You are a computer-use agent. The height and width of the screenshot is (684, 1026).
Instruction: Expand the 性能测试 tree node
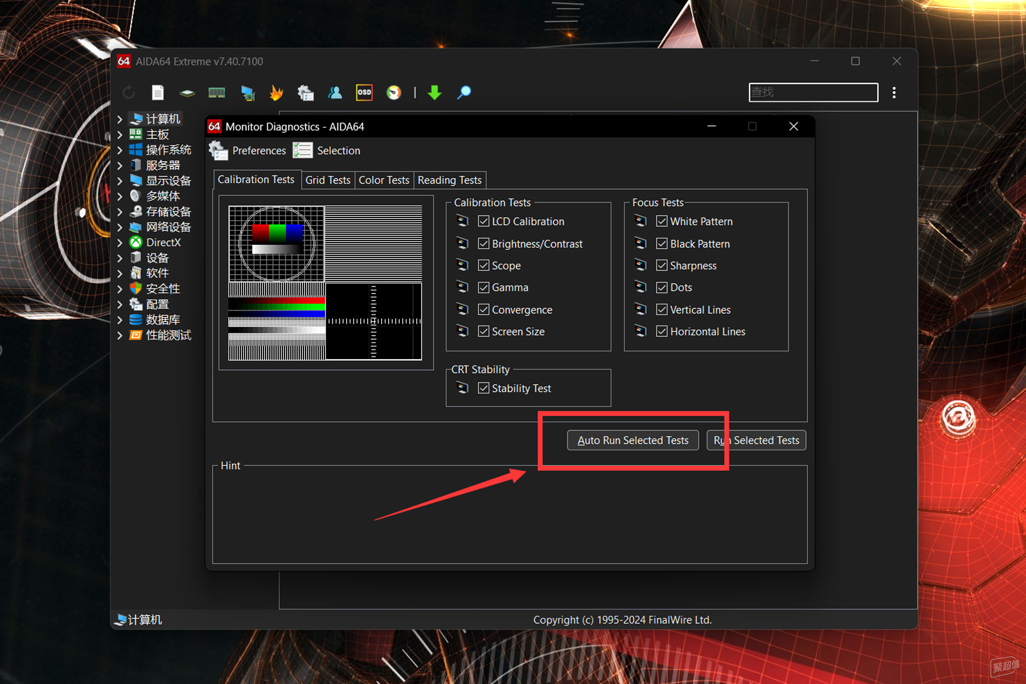click(120, 336)
